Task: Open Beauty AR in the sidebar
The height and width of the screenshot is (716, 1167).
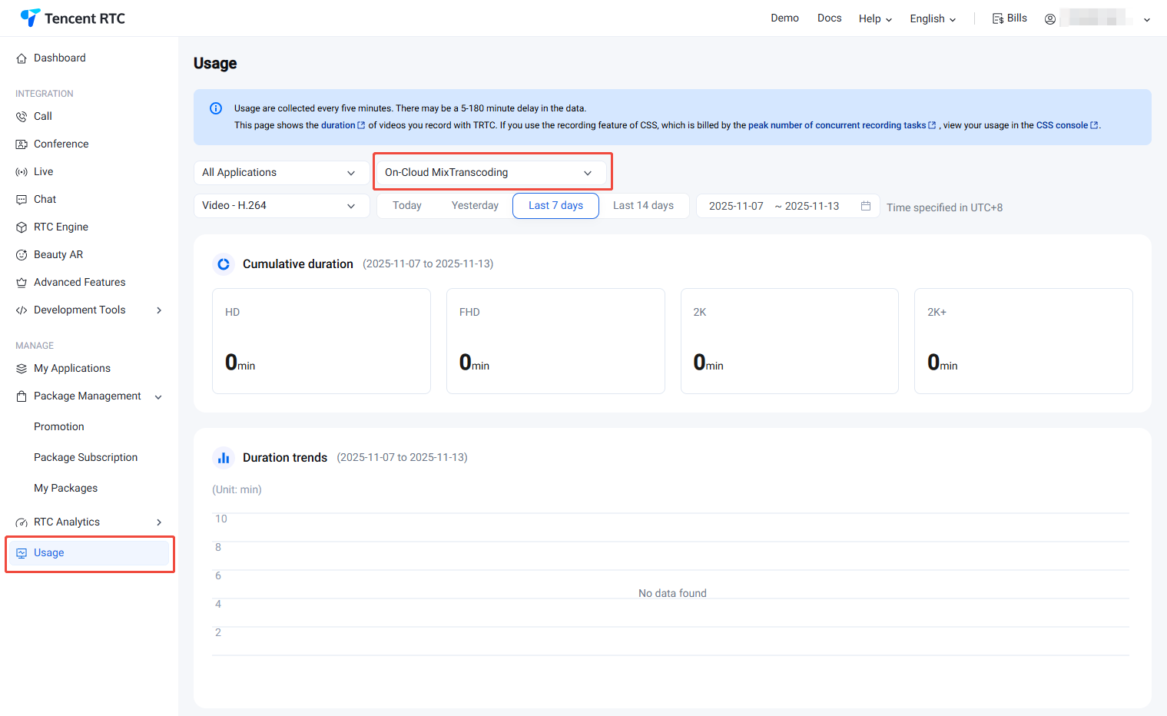Action: [x=58, y=254]
